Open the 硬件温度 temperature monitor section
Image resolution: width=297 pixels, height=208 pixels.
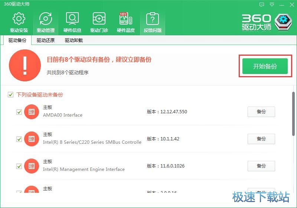tap(125, 22)
